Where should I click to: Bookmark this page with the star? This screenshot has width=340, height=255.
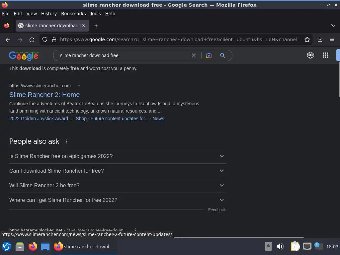pyautogui.click(x=307, y=40)
